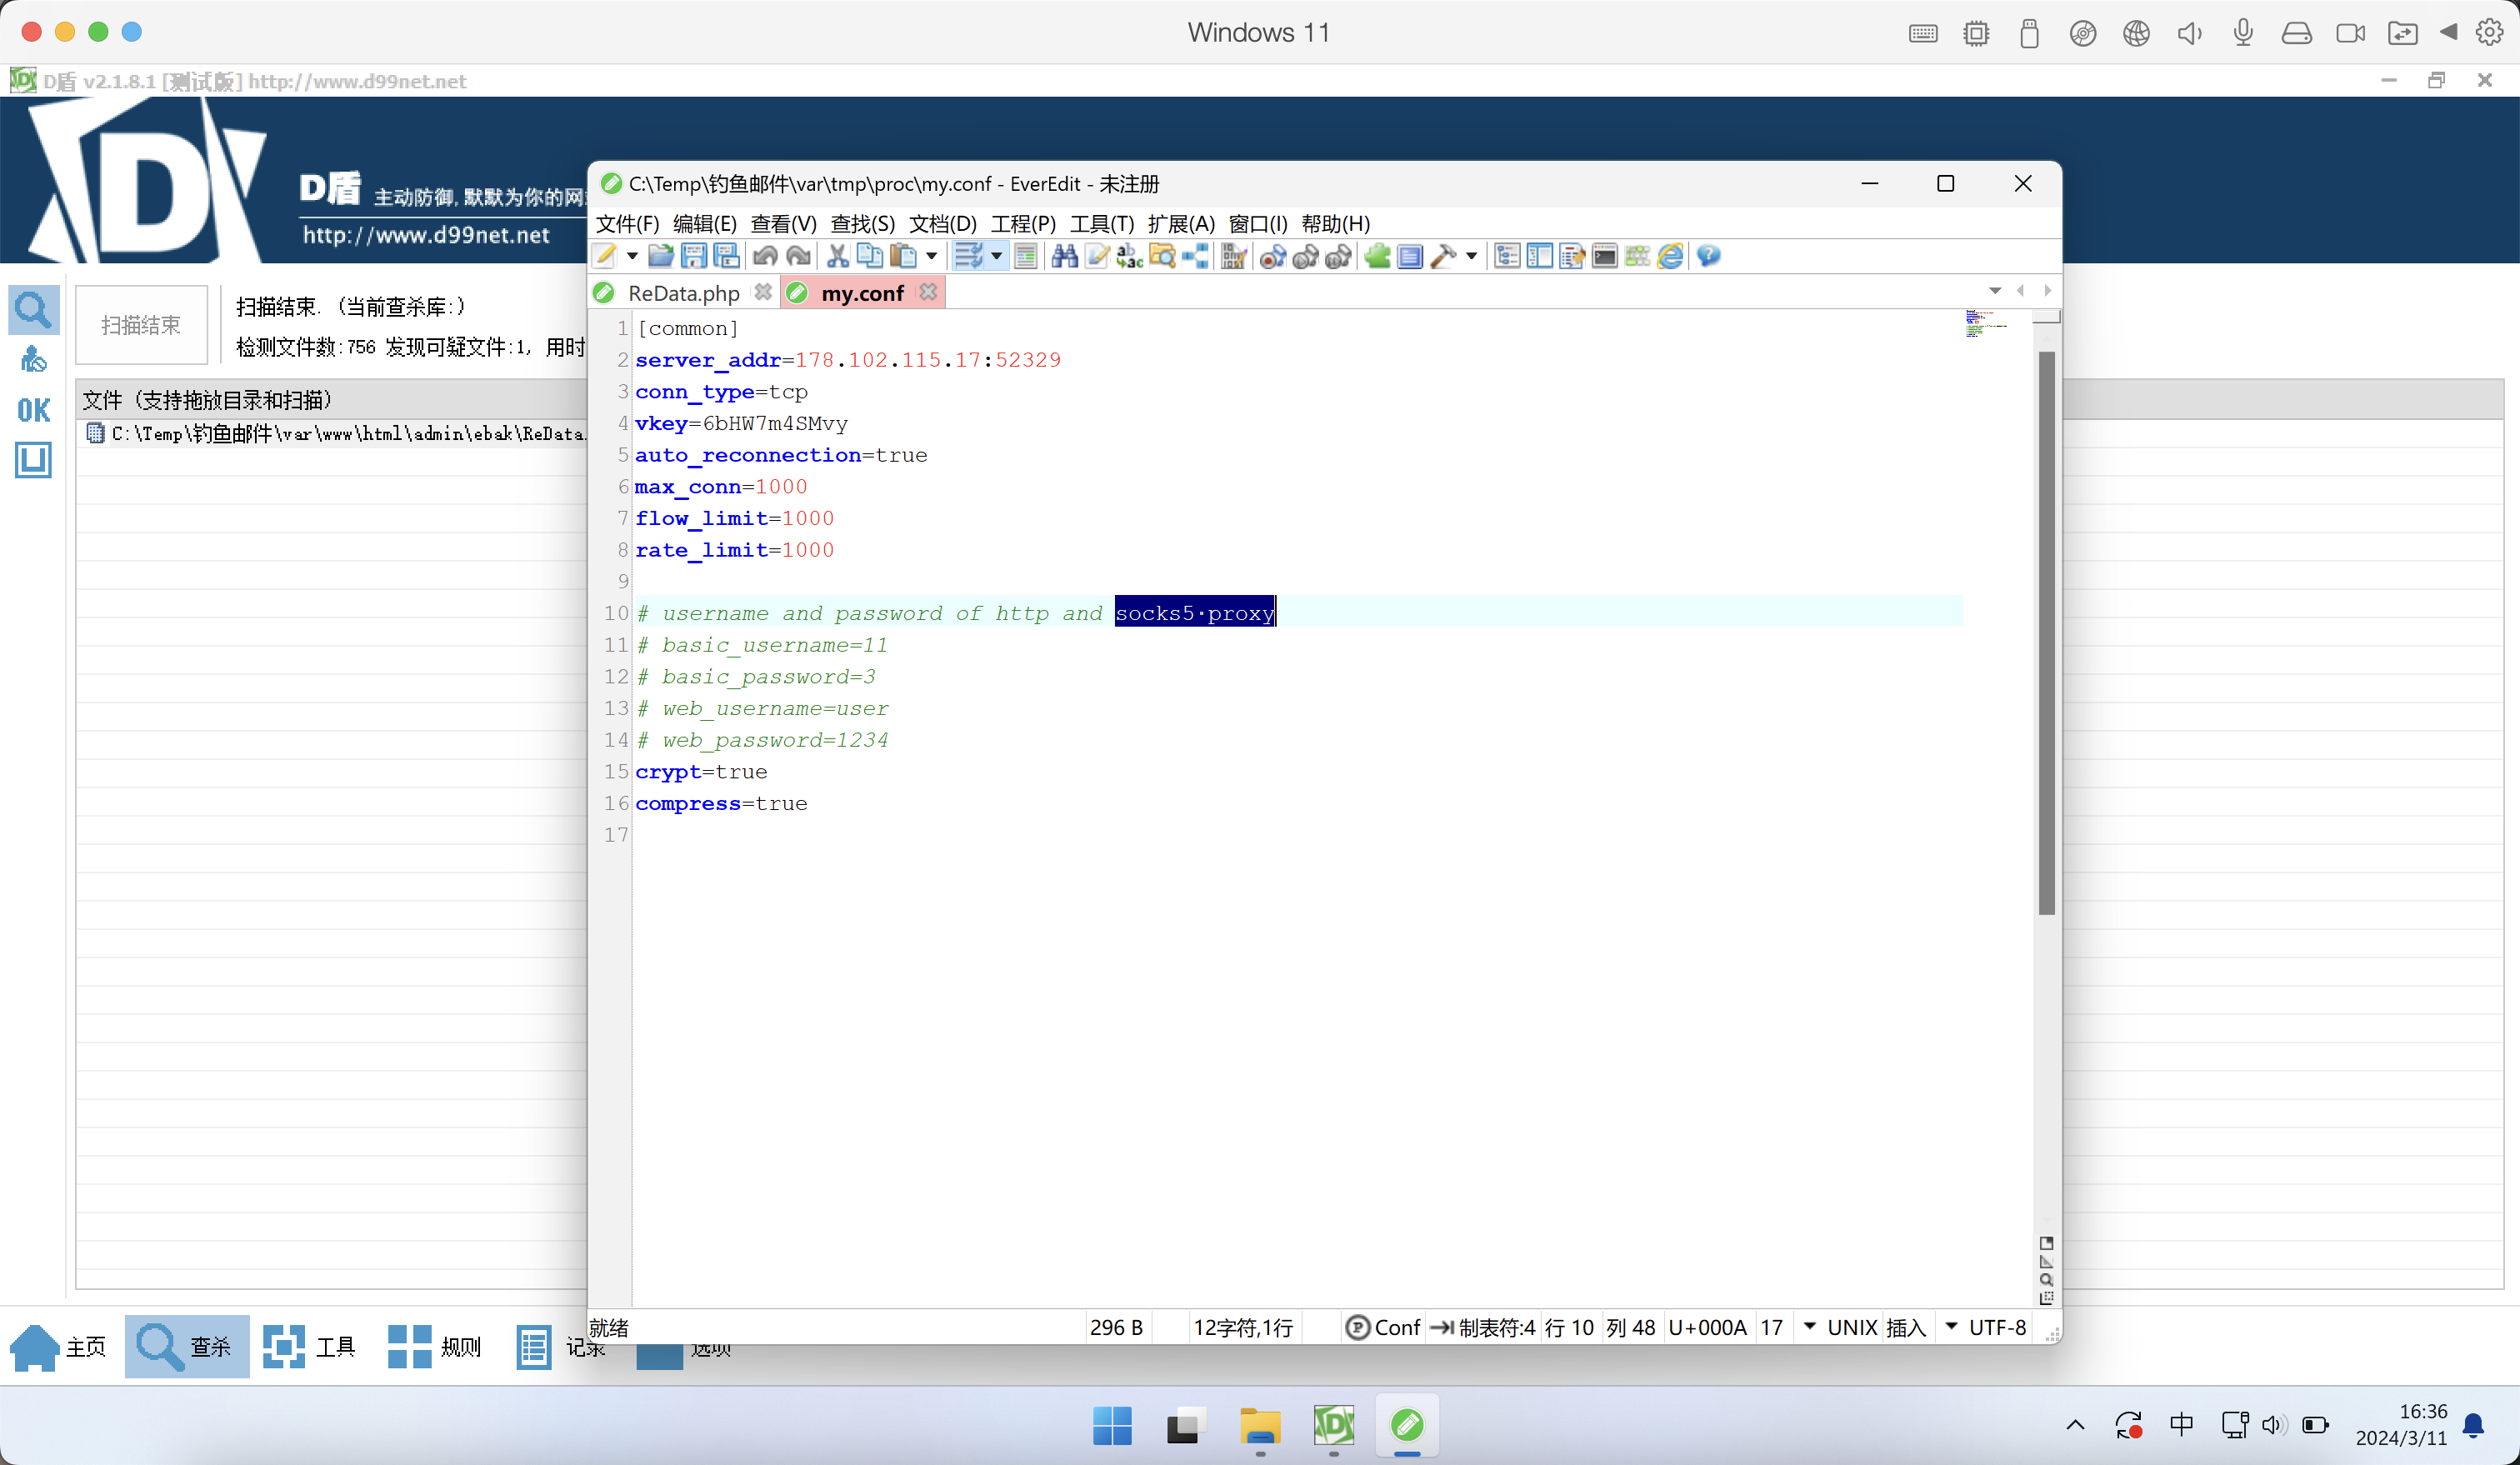The image size is (2520, 1465).
Task: Click the Preview in Internet Explorer icon
Action: 1670,256
